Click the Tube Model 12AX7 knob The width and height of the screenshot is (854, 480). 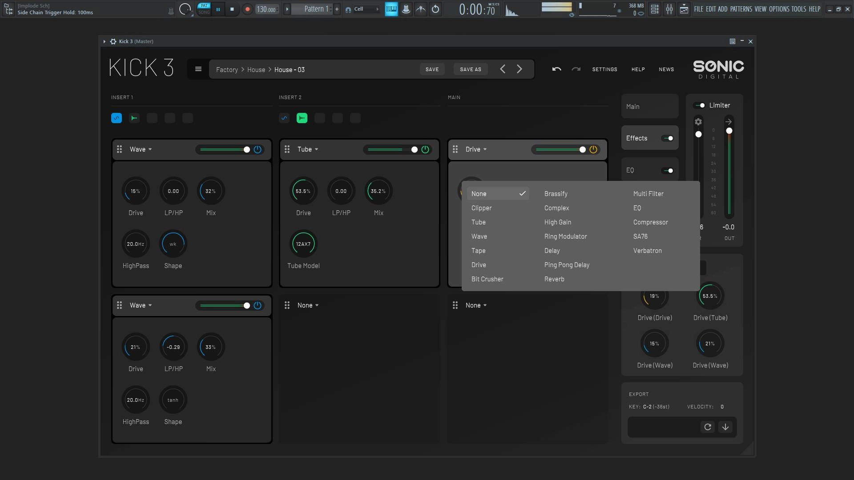tap(303, 244)
